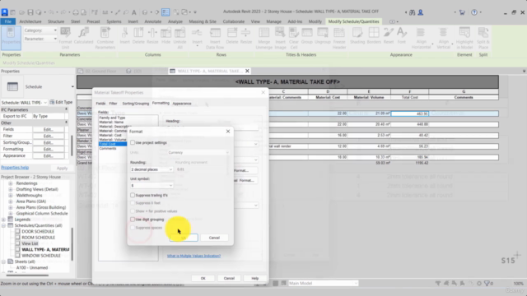Click the Insert Image ribbon icon
The height and width of the screenshot is (296, 527).
pos(280,38)
